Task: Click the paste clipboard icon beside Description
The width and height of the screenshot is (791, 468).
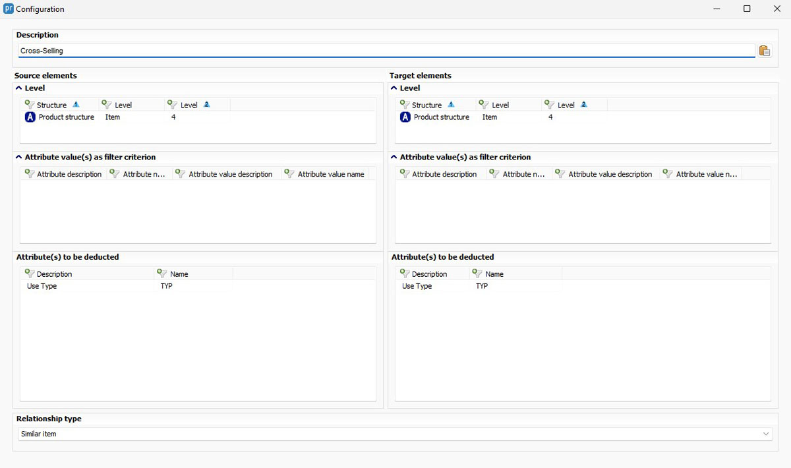Action: tap(764, 51)
